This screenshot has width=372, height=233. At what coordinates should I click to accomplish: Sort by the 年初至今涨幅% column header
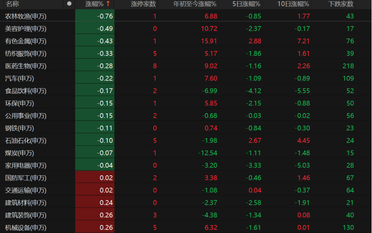[x=195, y=4]
